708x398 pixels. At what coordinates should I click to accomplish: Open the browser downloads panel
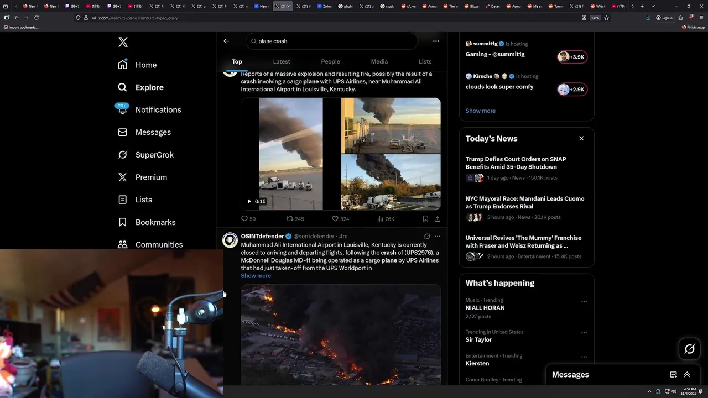[x=648, y=18]
